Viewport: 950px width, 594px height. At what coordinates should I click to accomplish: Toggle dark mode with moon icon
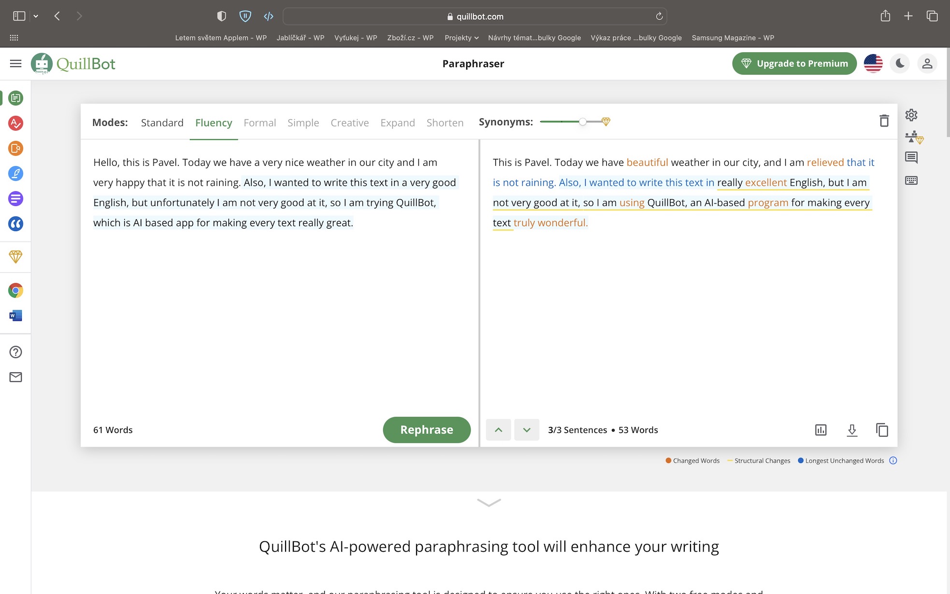pyautogui.click(x=900, y=63)
